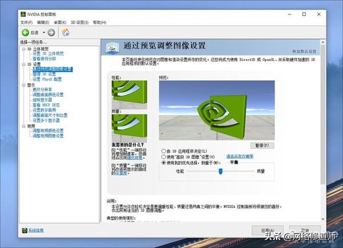Image resolution: width=343 pixels, height=248 pixels.
Task: Select 使用我的优先选择 radio option
Action: pos(164,163)
